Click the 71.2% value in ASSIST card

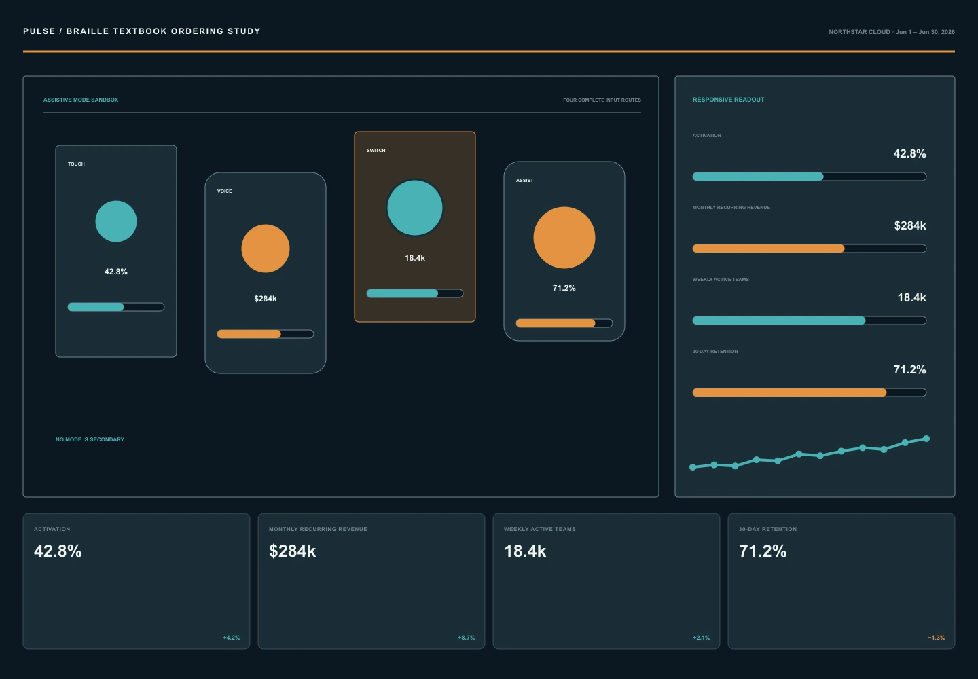pyautogui.click(x=564, y=288)
